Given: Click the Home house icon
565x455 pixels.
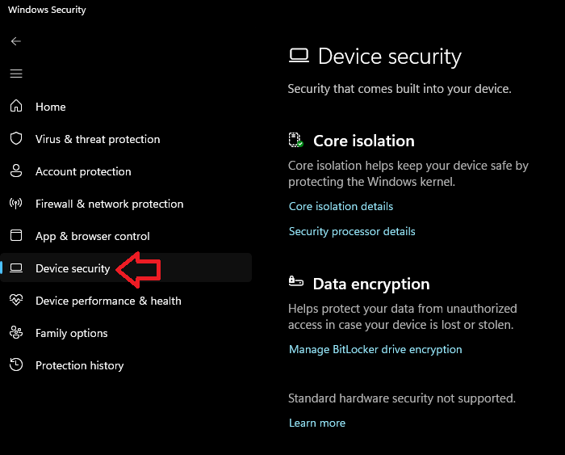Looking at the screenshot, I should [x=16, y=107].
